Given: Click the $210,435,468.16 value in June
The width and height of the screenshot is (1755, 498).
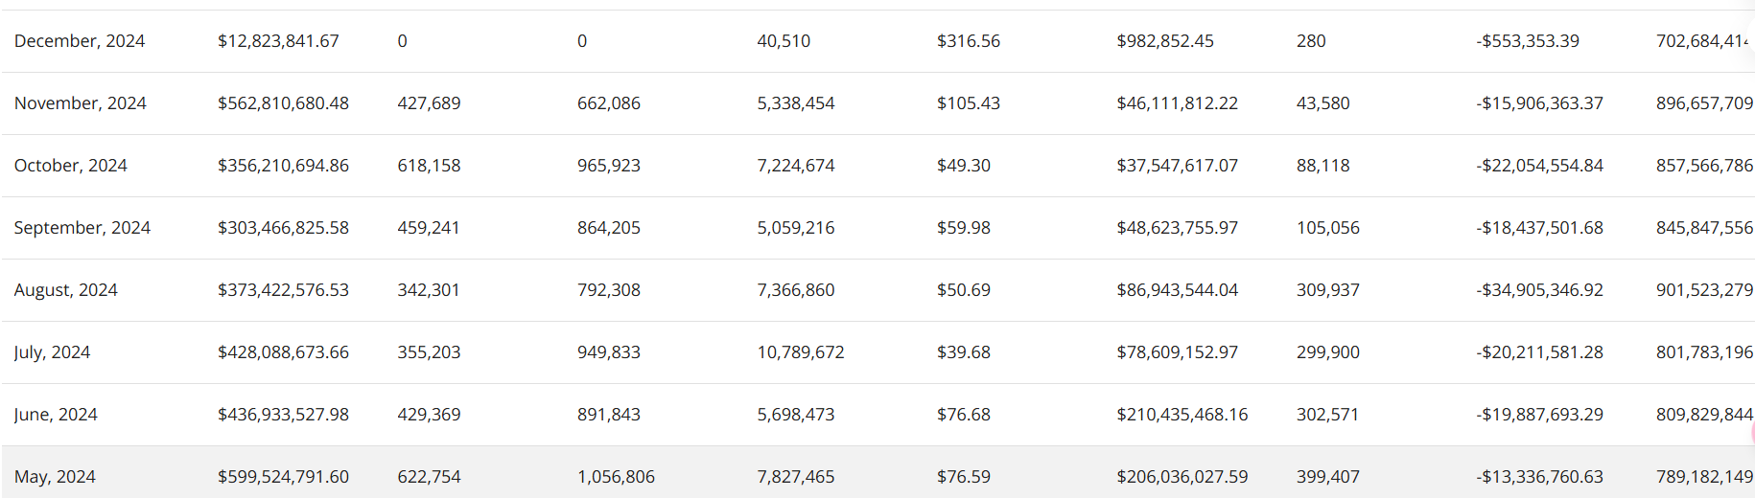Looking at the screenshot, I should tap(1182, 415).
